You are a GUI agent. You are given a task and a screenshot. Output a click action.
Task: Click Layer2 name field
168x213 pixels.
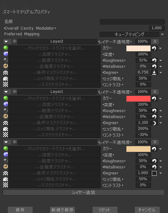coord(57,41)
